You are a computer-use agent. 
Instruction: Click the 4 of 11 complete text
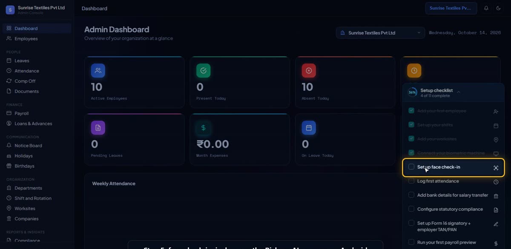[435, 96]
